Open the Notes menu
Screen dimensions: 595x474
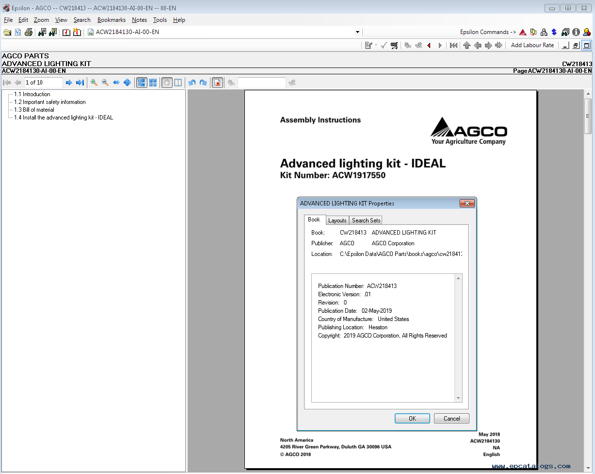pos(140,20)
